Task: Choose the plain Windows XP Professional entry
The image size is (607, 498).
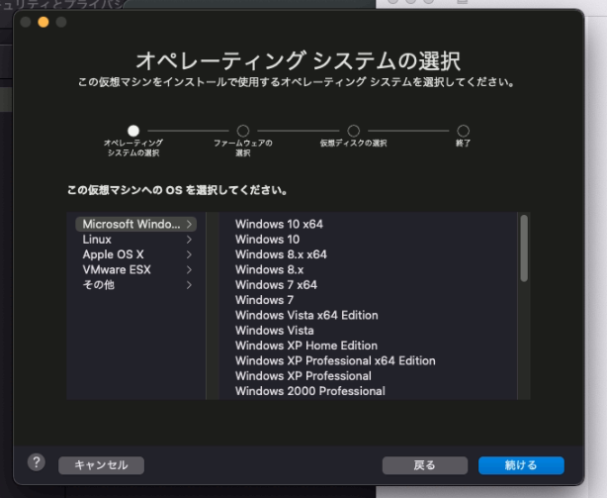Action: click(303, 376)
